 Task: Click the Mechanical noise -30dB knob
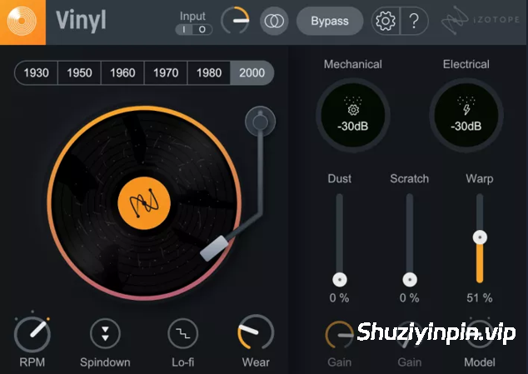(x=353, y=115)
